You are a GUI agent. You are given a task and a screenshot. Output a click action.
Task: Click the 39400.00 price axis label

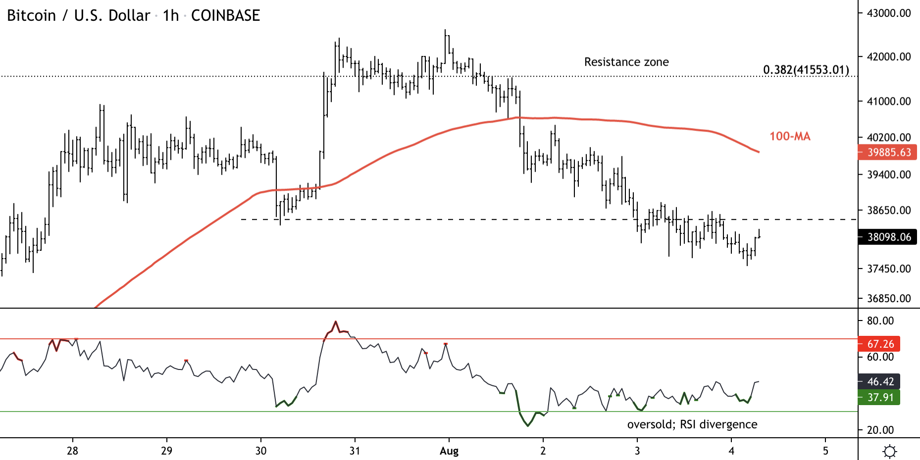889,175
